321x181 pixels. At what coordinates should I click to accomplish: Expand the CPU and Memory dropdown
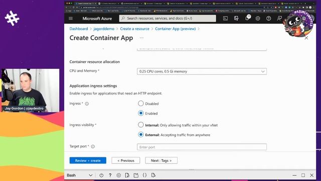pyautogui.click(x=202, y=71)
